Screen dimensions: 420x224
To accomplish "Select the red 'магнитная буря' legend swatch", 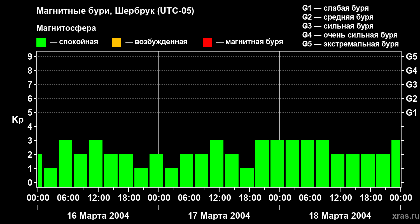I will coord(207,42).
